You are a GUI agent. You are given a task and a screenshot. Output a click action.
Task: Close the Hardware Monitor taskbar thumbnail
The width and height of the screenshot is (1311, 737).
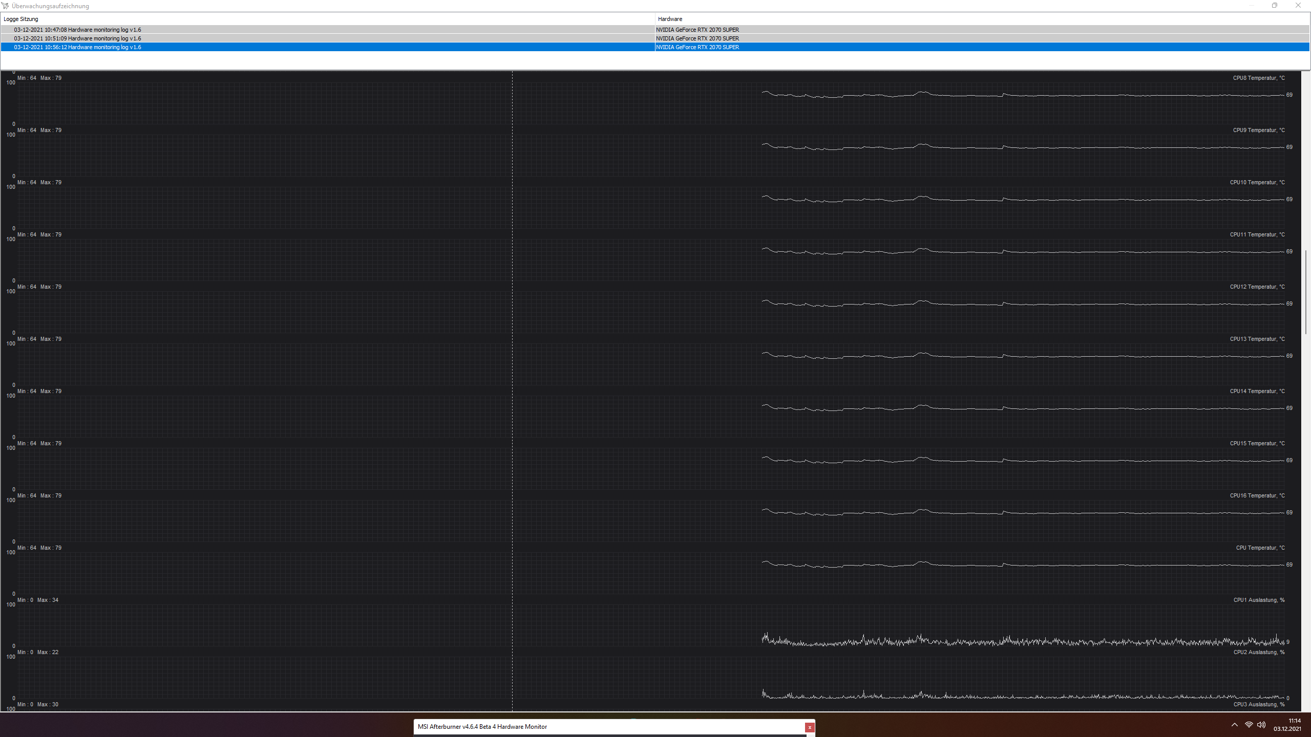809,727
